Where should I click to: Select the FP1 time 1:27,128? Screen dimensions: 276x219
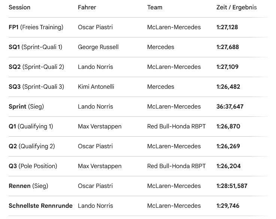click(x=227, y=27)
